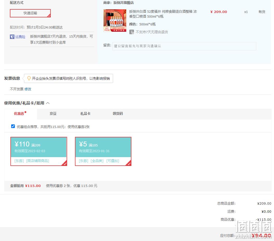Collapse the 使用优惠/礼品卡/抵用 section
This screenshot has width=274, height=241.
[48, 103]
